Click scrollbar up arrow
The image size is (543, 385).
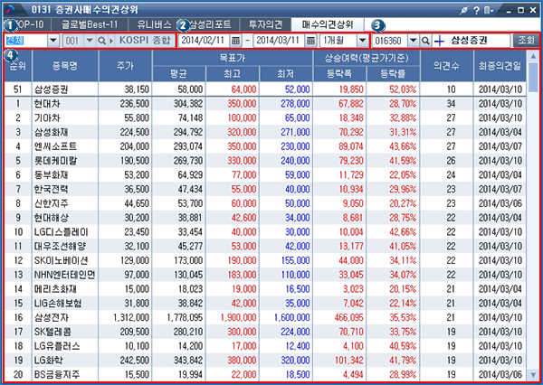[533, 56]
